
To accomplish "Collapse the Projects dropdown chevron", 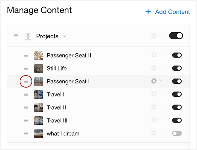I will pos(64,36).
